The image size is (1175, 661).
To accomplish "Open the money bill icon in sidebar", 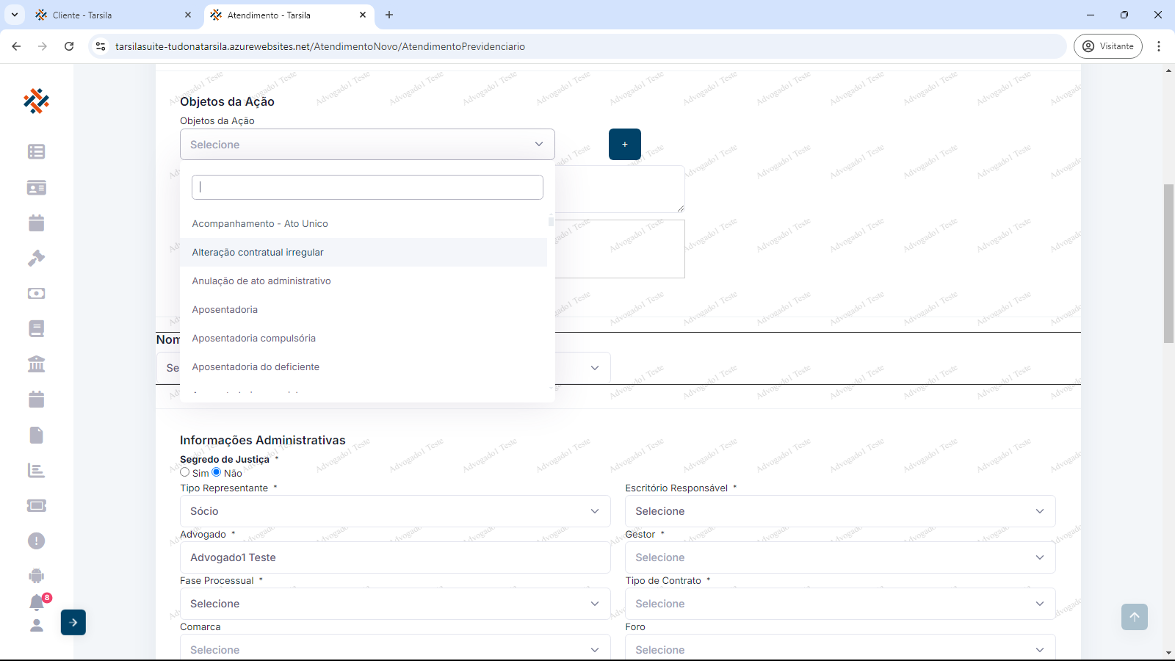I will 36,293.
